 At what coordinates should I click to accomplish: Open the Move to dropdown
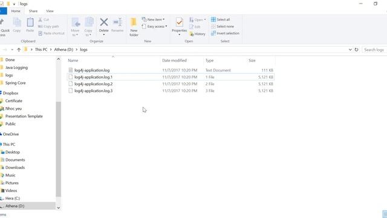point(75,33)
